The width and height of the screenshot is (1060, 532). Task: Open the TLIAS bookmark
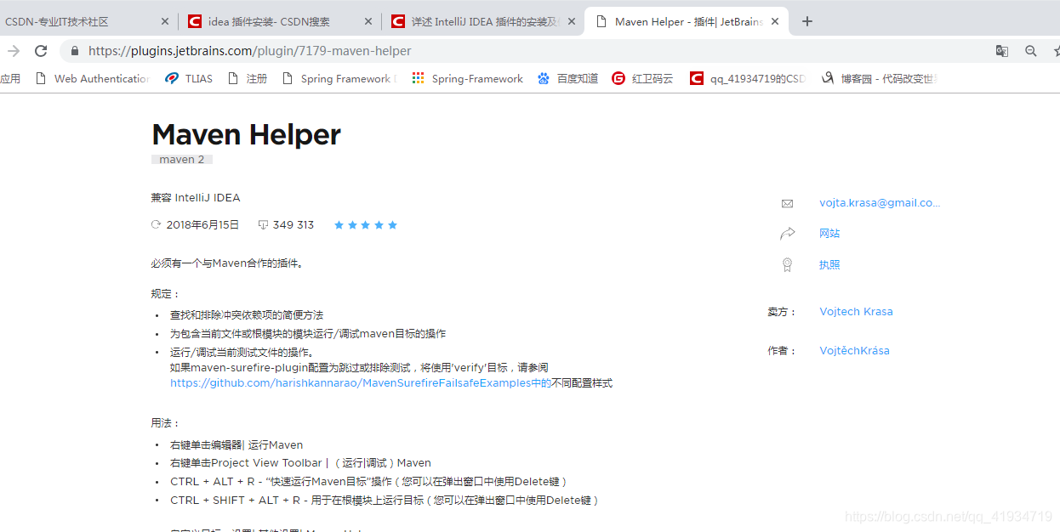click(189, 78)
